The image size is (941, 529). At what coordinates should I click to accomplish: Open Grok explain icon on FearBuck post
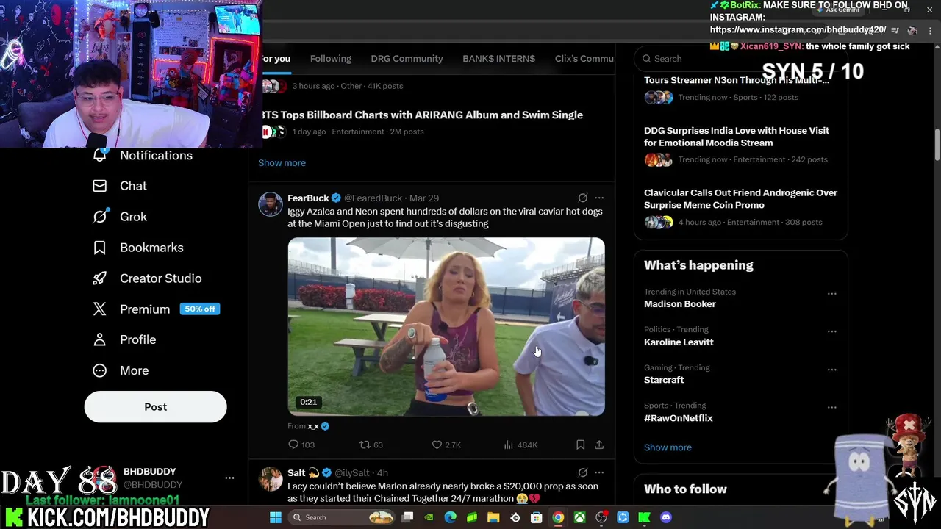582,198
